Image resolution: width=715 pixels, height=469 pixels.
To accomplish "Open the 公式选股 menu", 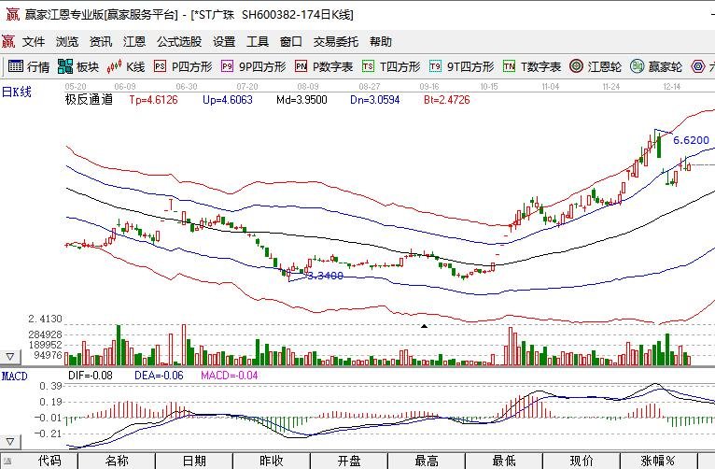I will click(179, 42).
